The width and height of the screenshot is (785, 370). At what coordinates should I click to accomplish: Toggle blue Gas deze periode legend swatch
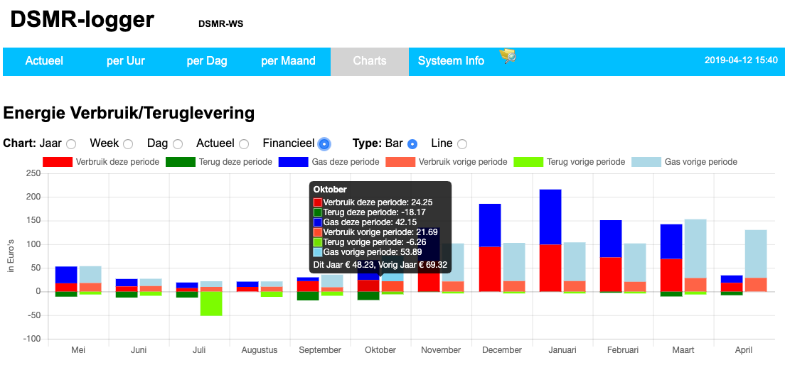pos(293,162)
